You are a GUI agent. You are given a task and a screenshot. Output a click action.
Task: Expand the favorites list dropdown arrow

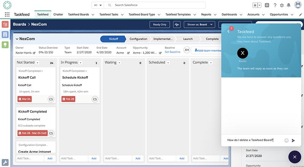click(260, 5)
